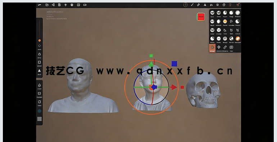
Task: Select the white dotted sphere brush in tool panel
Action: coord(237,13)
